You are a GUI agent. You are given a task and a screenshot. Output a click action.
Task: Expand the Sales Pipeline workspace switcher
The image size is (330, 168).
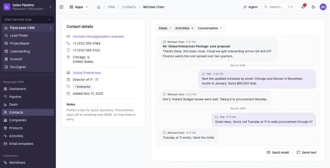pos(28,7)
